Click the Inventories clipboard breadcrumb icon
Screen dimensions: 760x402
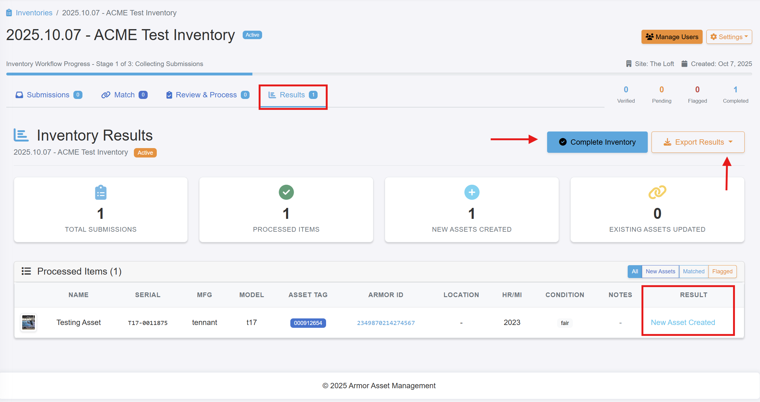coord(9,13)
